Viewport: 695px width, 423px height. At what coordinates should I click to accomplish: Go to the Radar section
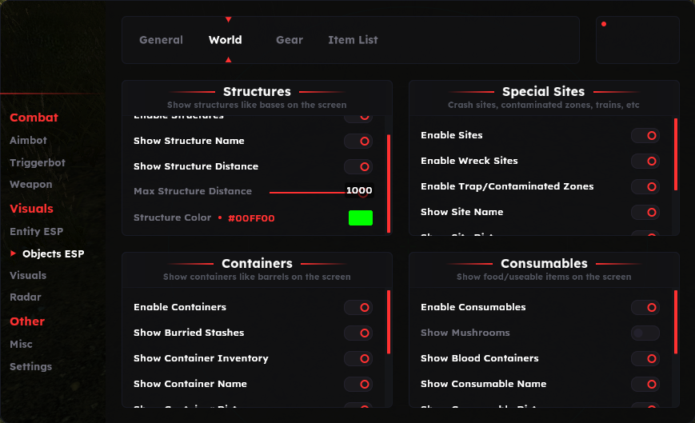coord(25,297)
